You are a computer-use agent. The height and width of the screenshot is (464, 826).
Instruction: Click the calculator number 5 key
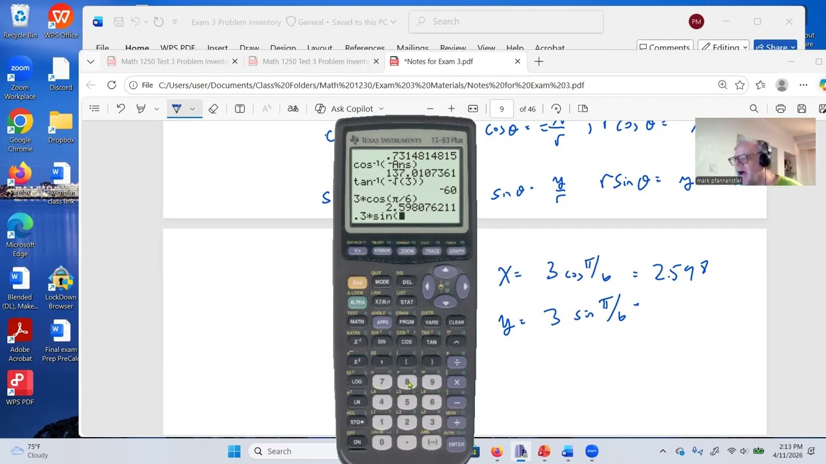coord(407,402)
